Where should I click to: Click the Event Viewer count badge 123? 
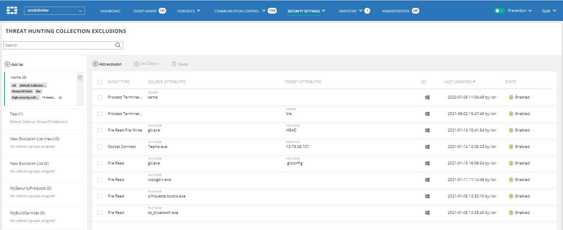tap(162, 11)
